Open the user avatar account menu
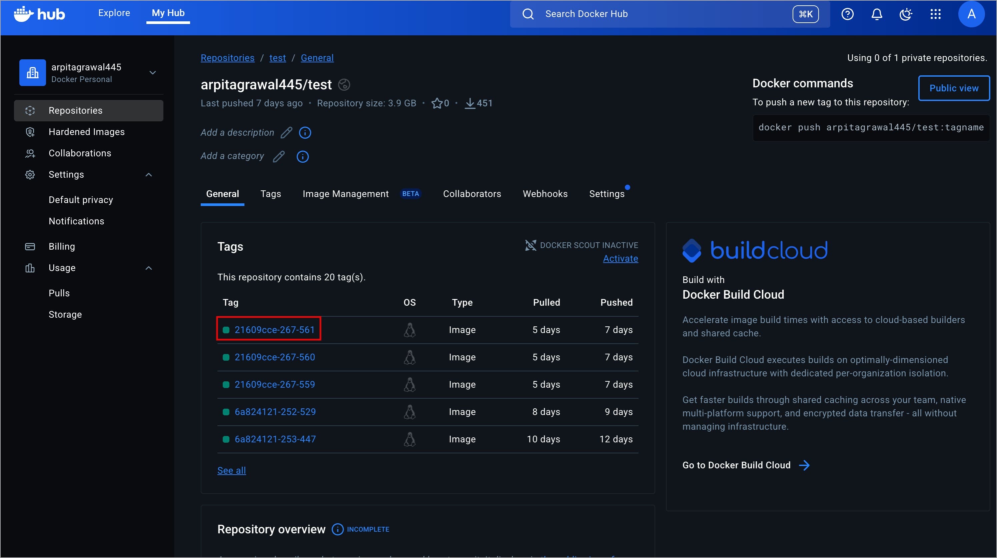This screenshot has height=558, width=997. (x=971, y=14)
